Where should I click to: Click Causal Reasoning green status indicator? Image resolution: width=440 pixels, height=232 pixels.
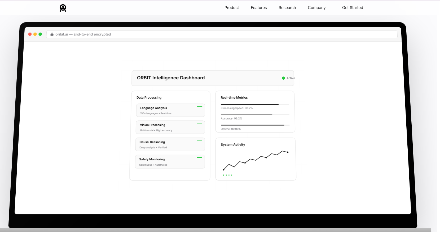tap(200, 140)
